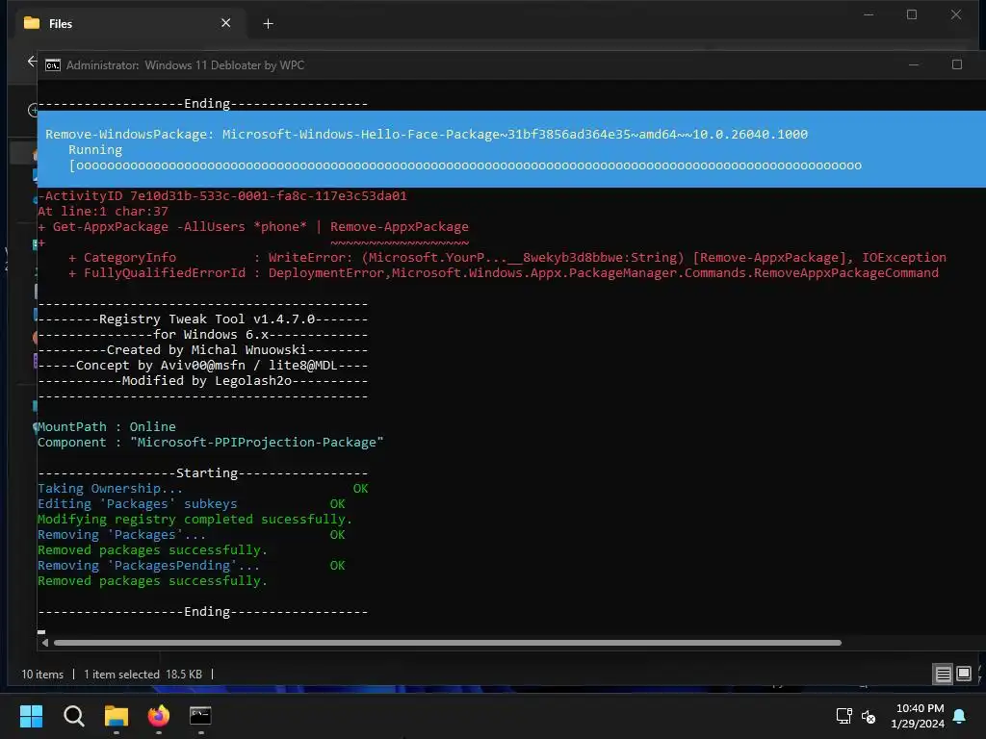The width and height of the screenshot is (986, 739).
Task: Click "Removing 'Packages'..." line
Action: click(x=192, y=535)
